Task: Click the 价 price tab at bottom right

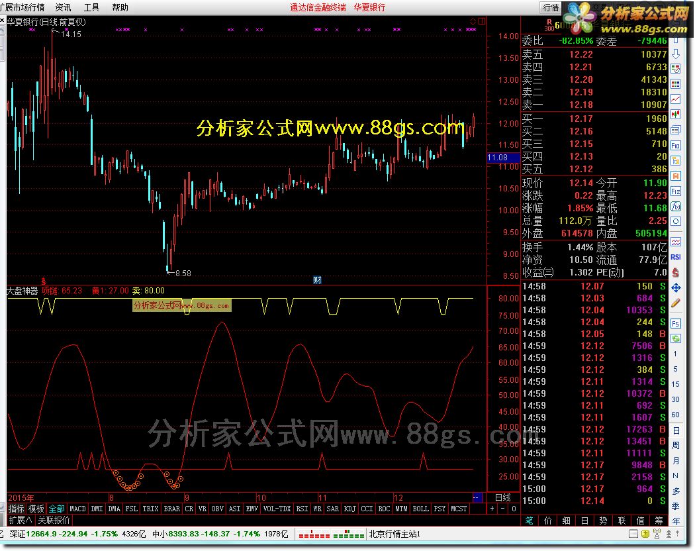Action: [x=548, y=521]
